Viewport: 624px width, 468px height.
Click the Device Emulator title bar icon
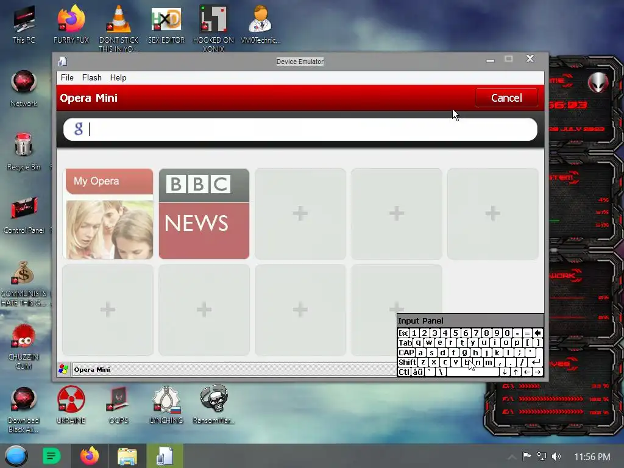pos(63,62)
